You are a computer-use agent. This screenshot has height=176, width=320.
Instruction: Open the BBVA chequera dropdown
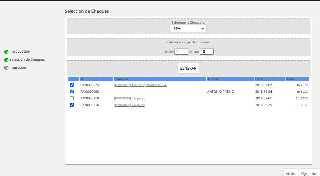(188, 29)
